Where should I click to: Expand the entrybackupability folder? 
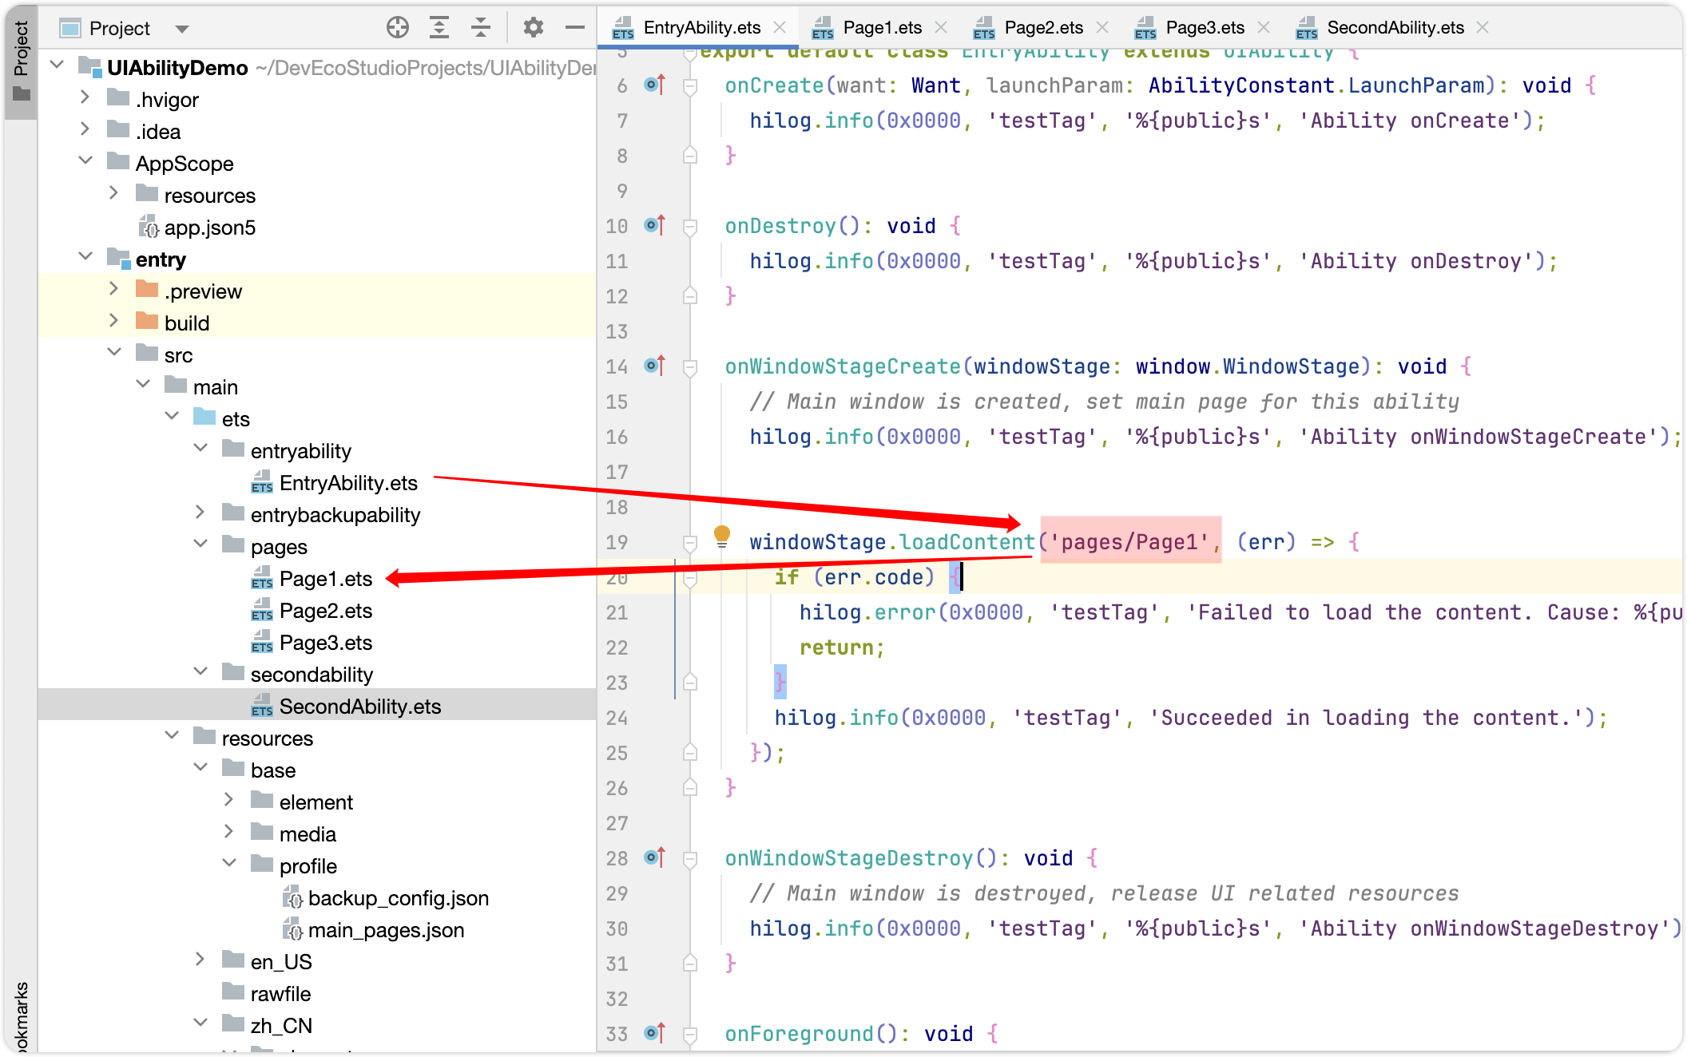pos(200,512)
